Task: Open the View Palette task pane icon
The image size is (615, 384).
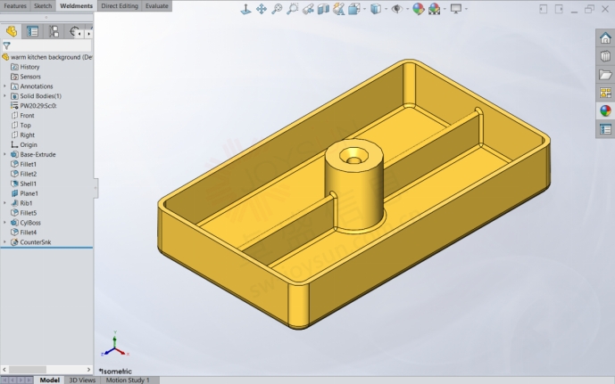Action: coord(605,93)
